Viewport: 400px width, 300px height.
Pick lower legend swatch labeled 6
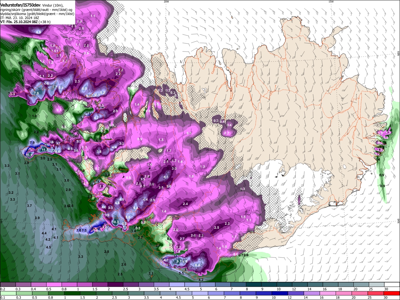216,293
